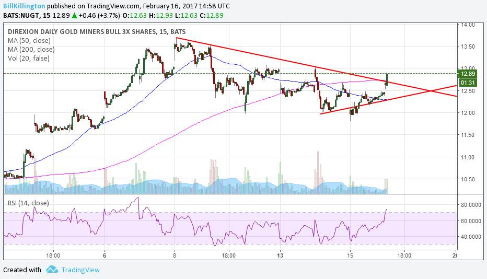The image size is (487, 279).
Task: Click the +0.46 (+3.7%) change value
Action: pyautogui.click(x=99, y=15)
